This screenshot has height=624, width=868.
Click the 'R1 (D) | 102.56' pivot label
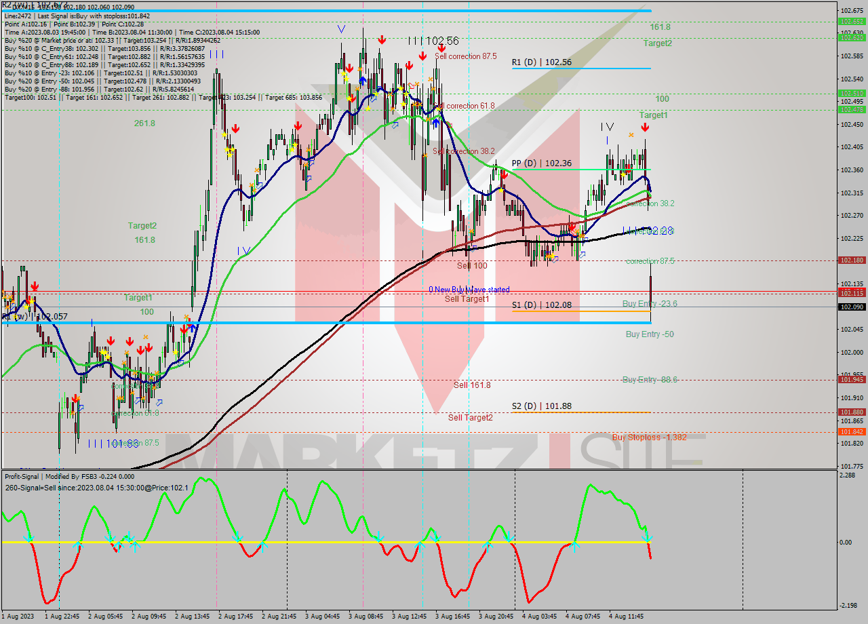542,62
